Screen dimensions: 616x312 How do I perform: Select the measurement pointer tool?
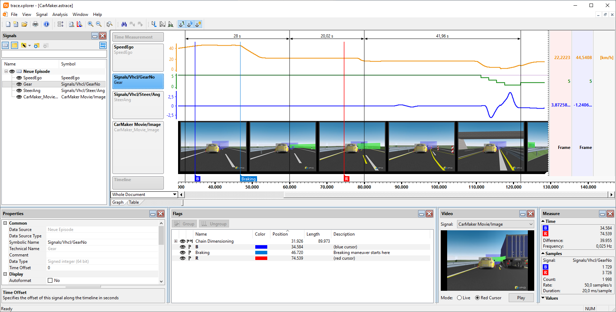[x=162, y=24]
